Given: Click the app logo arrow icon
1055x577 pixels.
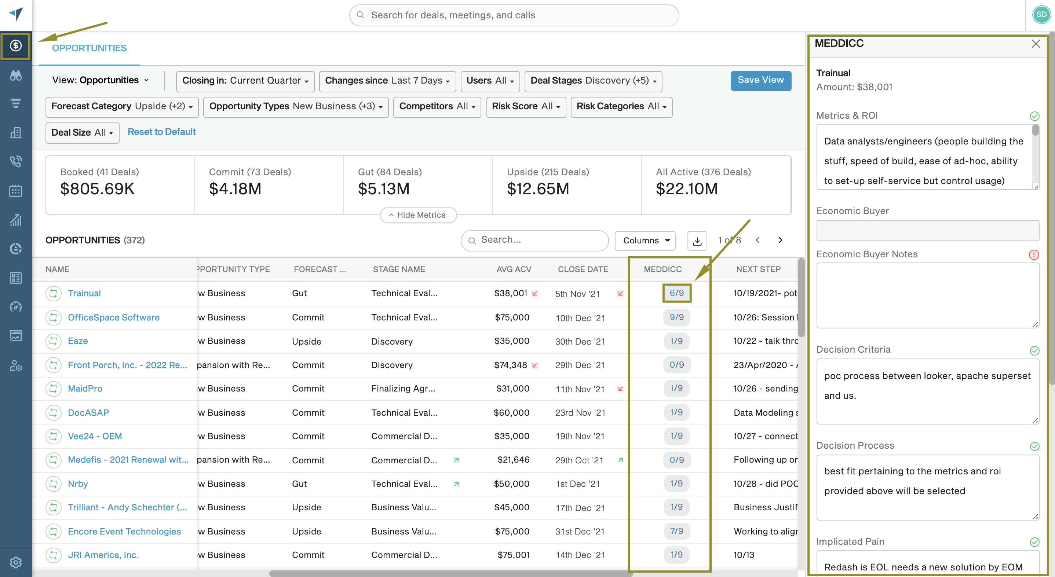Looking at the screenshot, I should click(x=16, y=14).
